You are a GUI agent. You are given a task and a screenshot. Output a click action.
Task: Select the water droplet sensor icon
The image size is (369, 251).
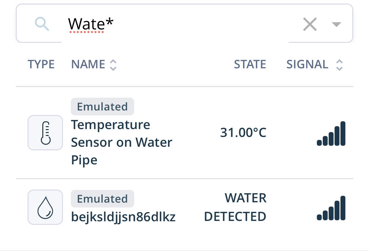(x=45, y=207)
